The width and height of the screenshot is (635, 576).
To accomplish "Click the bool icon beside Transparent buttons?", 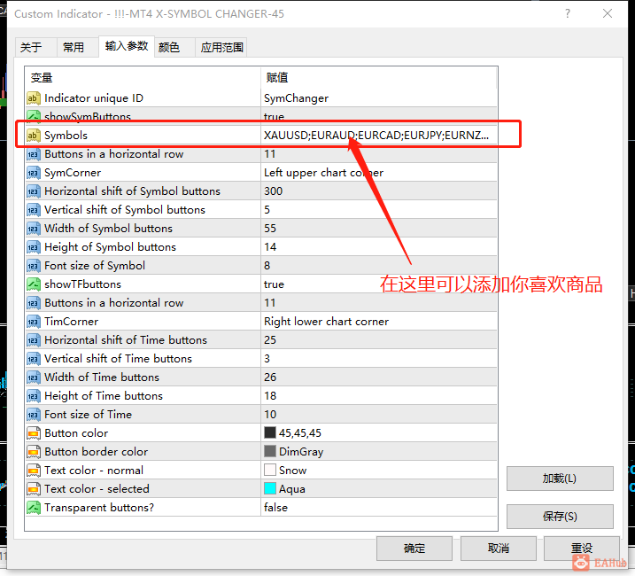I will tap(34, 508).
